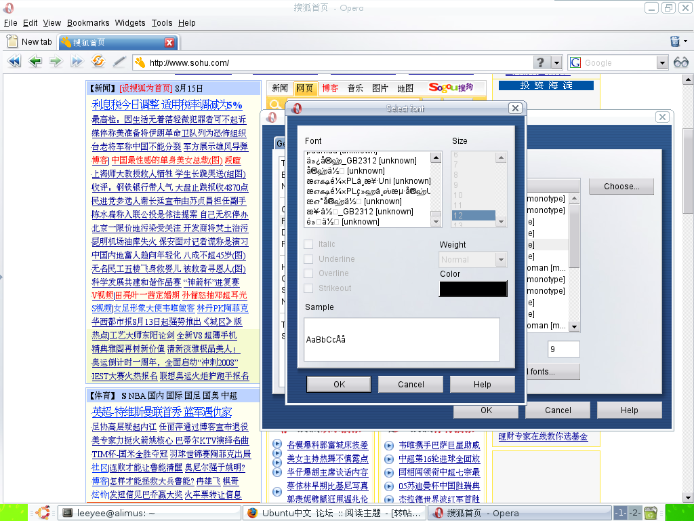Select size 12 in the Size list

pos(474,216)
